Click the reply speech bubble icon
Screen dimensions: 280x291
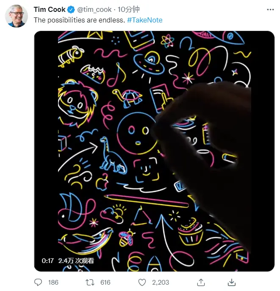(38, 282)
